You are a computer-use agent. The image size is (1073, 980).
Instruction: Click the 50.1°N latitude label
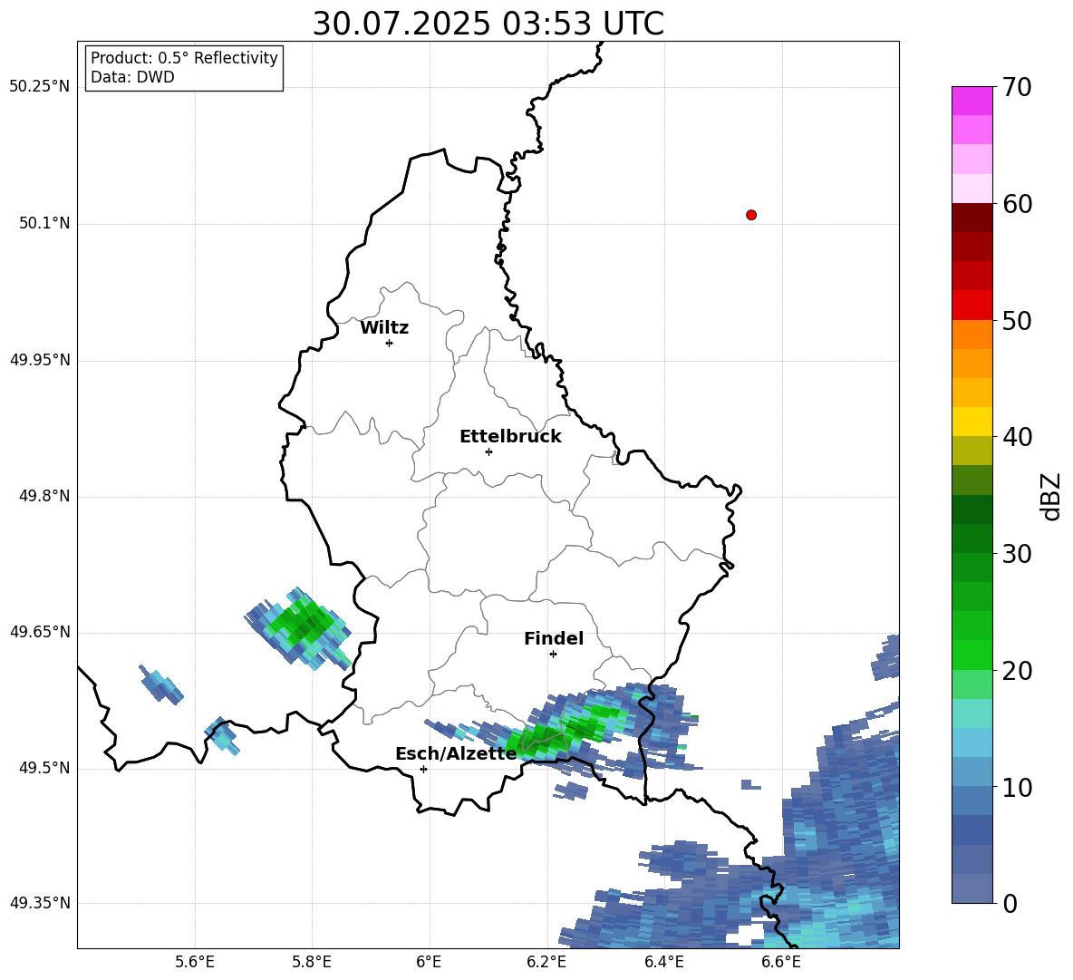click(x=43, y=223)
